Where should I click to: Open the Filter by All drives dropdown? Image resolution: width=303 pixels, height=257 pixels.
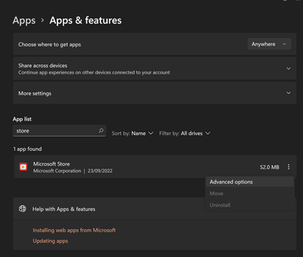(x=185, y=133)
